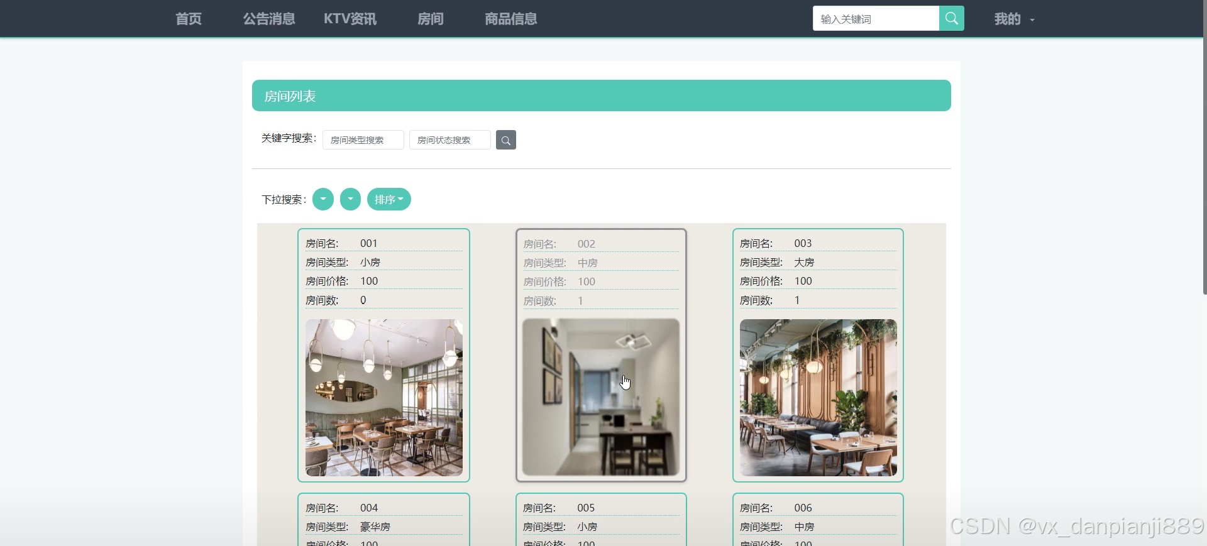This screenshot has height=546, width=1207.
Task: Click 房间价格 100 row in room 002 card
Action: tap(601, 281)
